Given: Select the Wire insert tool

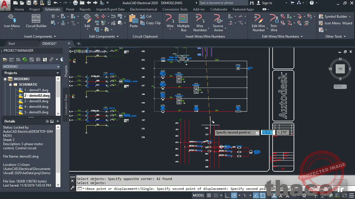Looking at the screenshot, I should tap(170, 21).
